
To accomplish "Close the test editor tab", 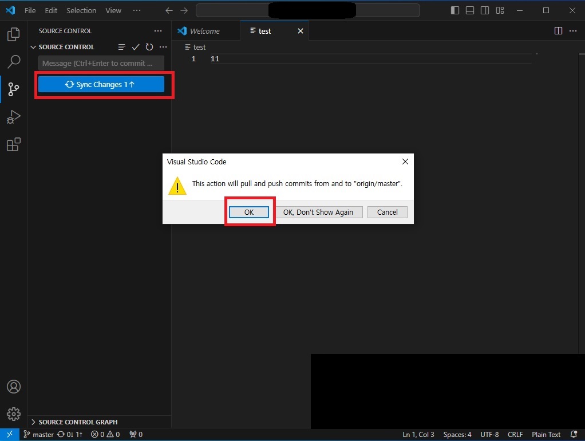I will 301,31.
